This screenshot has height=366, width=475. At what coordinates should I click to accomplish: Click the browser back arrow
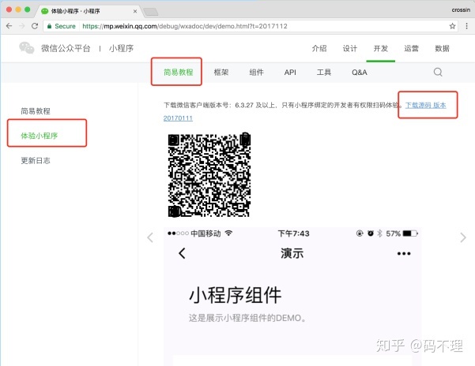click(x=9, y=26)
